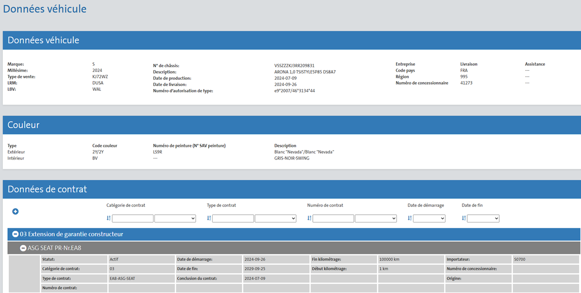
Task: Click the Type de contrat filter text field
Action: pos(233,219)
